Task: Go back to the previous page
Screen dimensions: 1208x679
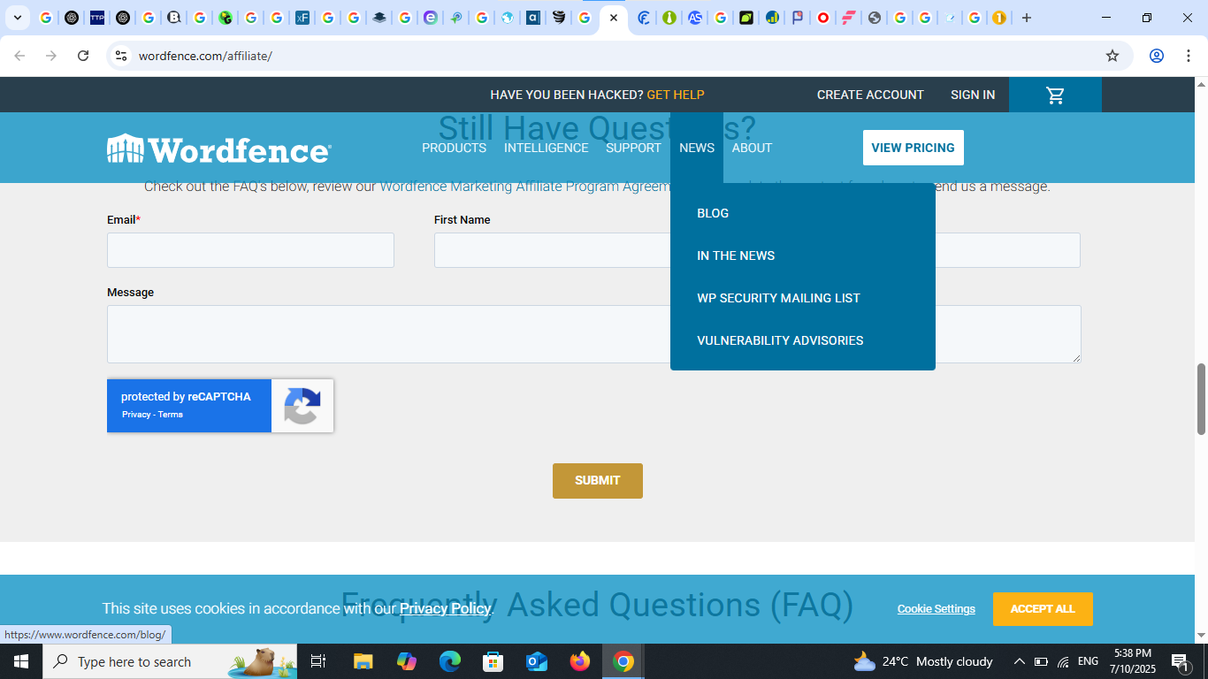Action: tap(19, 56)
